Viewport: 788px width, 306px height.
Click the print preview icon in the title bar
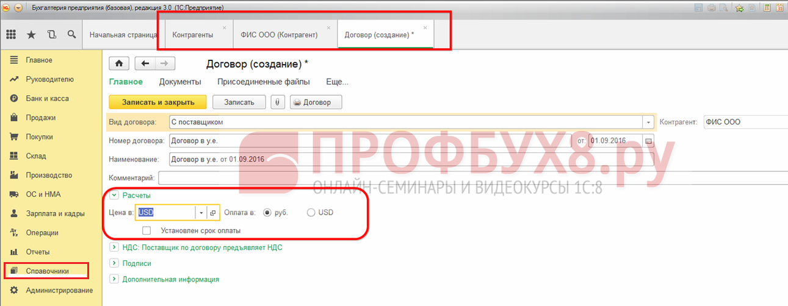[724, 8]
